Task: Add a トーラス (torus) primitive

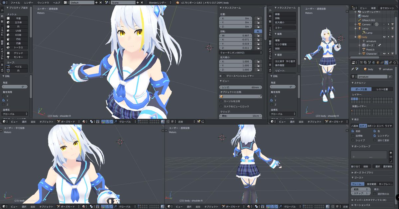Action: tap(17, 47)
